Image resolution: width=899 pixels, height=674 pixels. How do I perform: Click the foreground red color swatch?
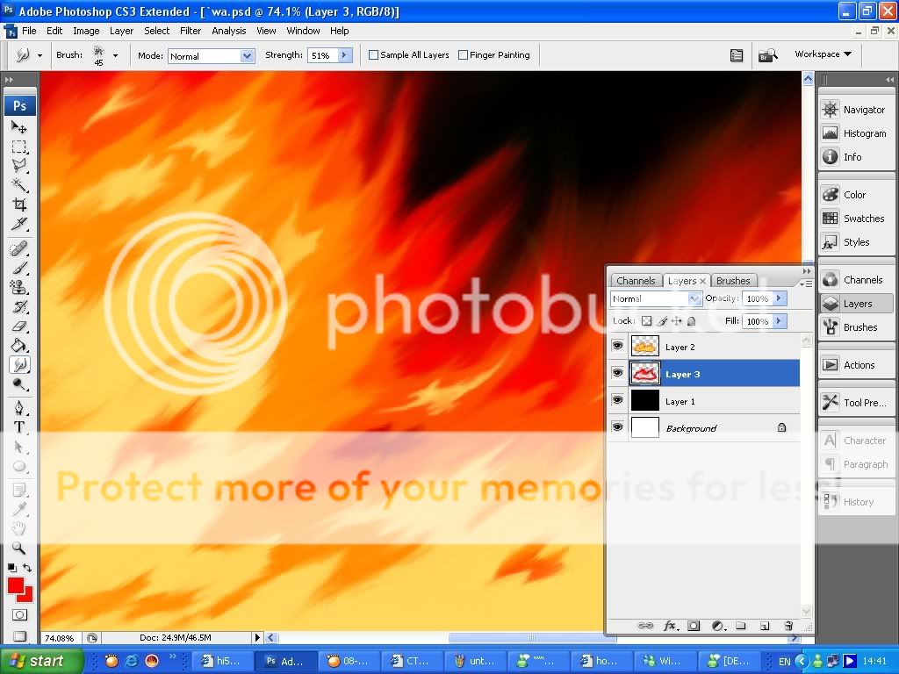click(16, 585)
